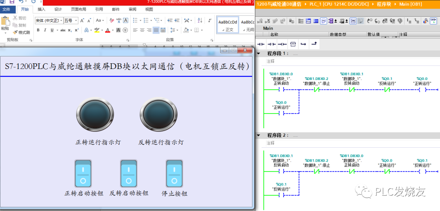Repeat typing in Word quick access toolbar
This screenshot has width=440, height=211.
point(33,2)
